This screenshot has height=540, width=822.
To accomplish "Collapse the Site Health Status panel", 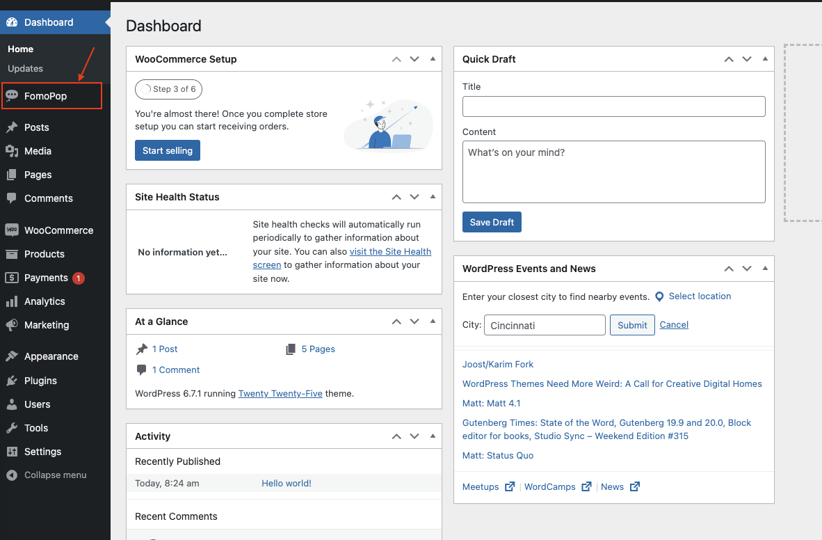I will pos(433,197).
